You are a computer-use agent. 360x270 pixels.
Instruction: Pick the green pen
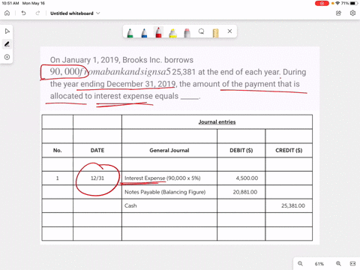point(130,33)
